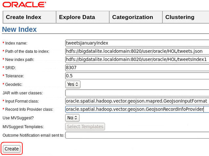Edit the New index path field
Image resolution: width=209 pixels, height=156 pixels.
tap(137, 60)
